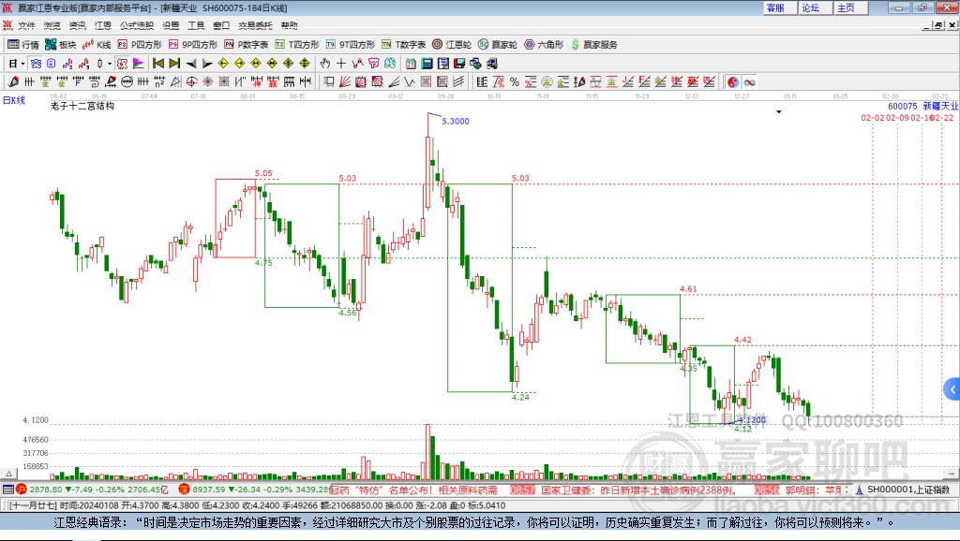The image size is (960, 541).
Task: Toggle the highlighted 权 adjustment button
Action: point(123,64)
